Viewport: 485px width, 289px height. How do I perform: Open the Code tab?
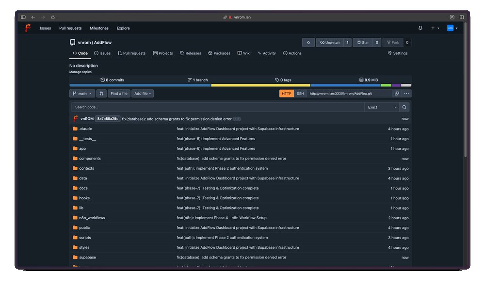(x=80, y=53)
